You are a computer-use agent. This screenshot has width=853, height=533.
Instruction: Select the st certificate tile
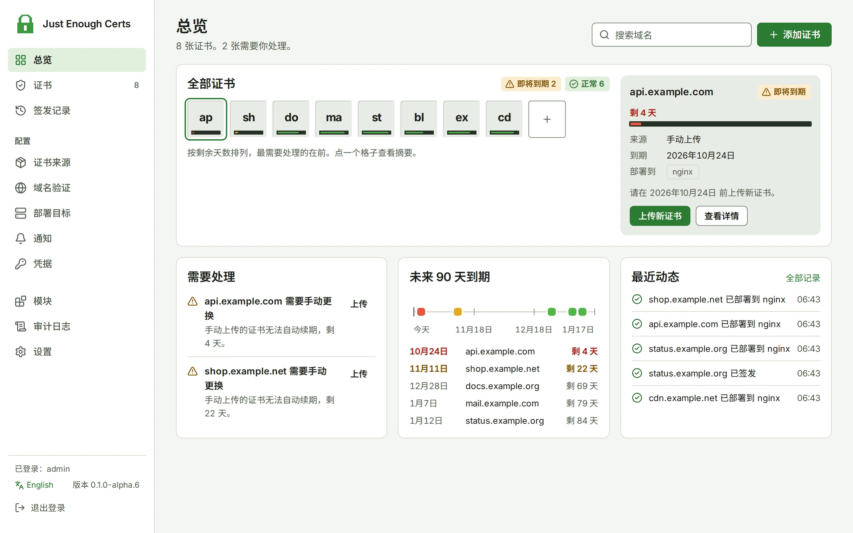click(377, 119)
